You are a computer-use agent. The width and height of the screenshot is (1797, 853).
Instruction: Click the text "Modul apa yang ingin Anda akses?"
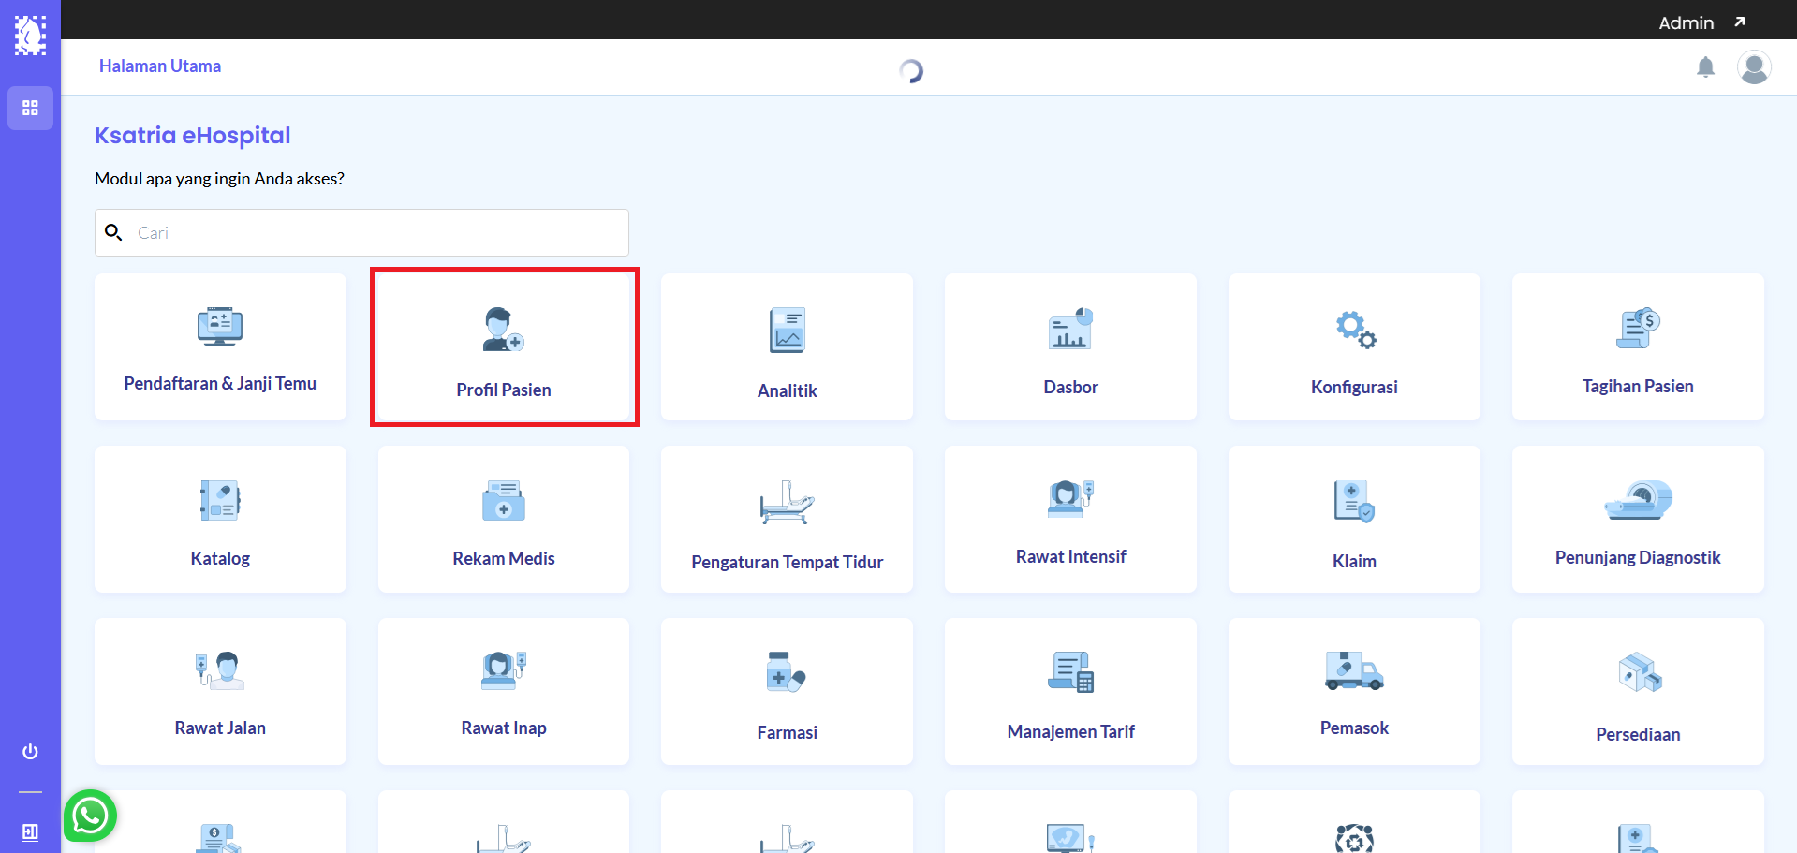tap(219, 179)
